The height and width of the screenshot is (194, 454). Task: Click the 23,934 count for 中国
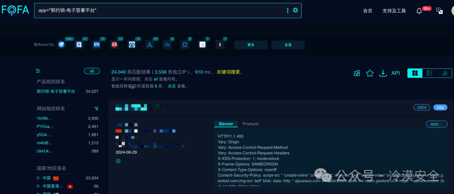point(92,178)
